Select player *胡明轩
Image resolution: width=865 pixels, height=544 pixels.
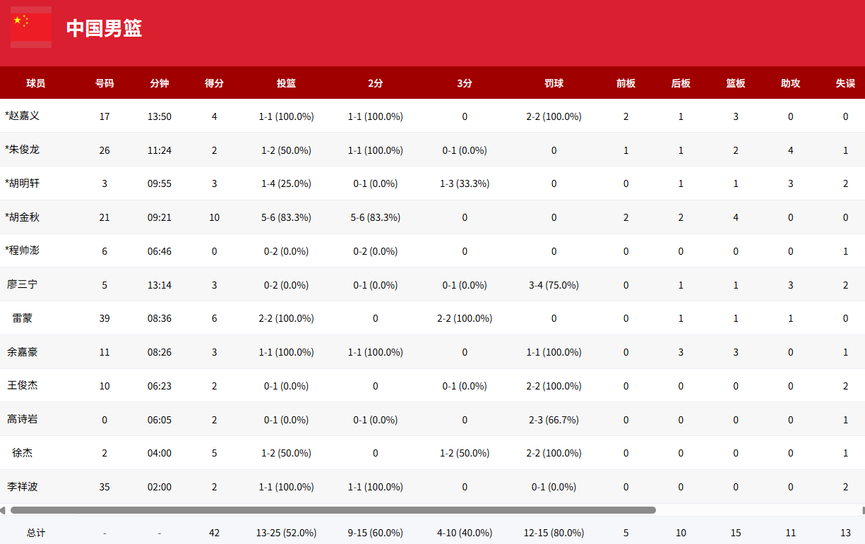click(x=22, y=183)
